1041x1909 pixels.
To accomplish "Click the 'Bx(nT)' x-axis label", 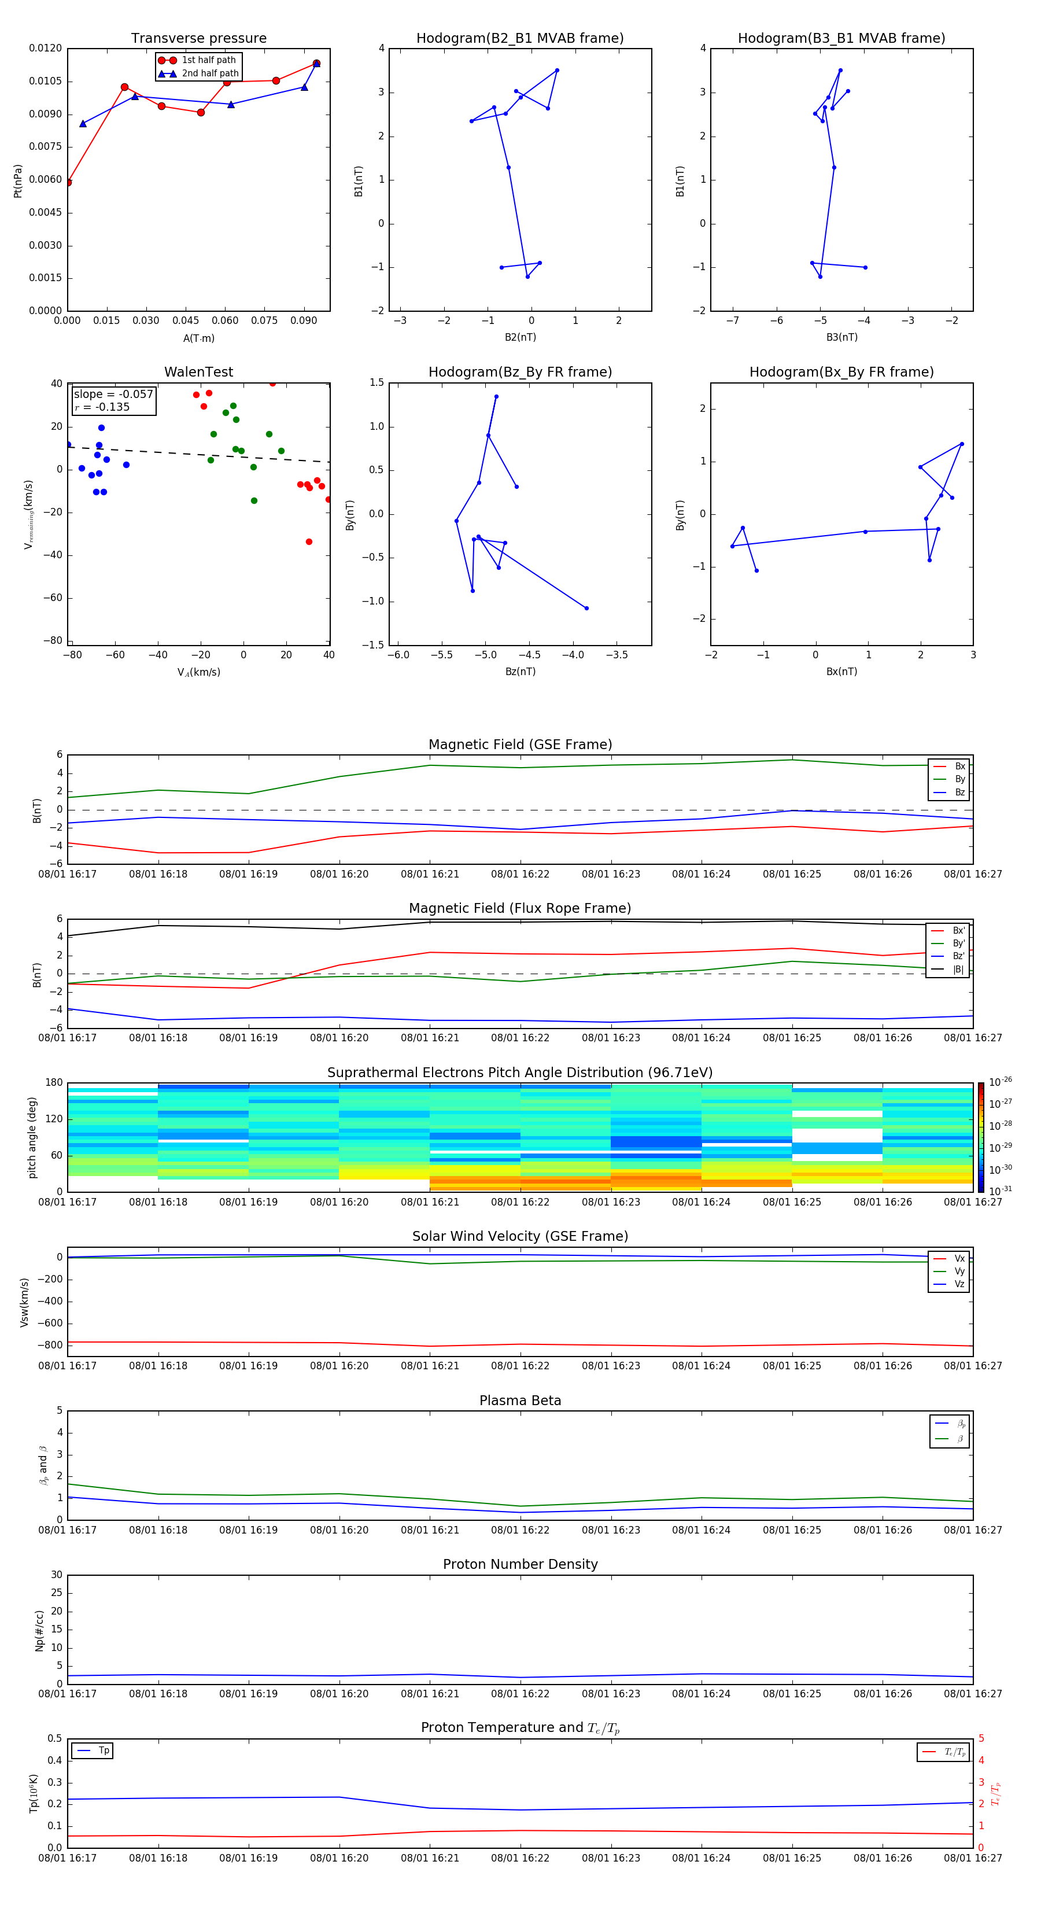I will click(x=841, y=672).
